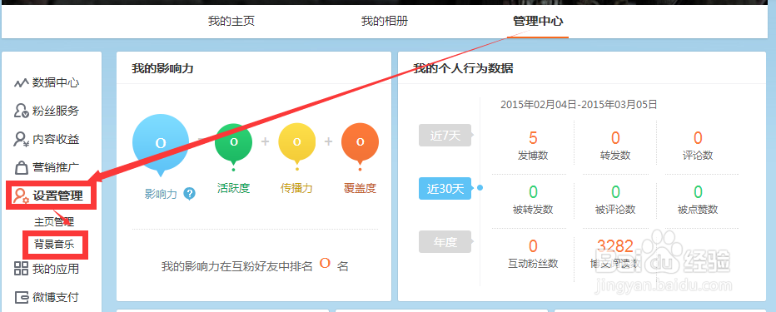
Task: Open 内容收益 in the sidebar
Action: click(x=56, y=139)
